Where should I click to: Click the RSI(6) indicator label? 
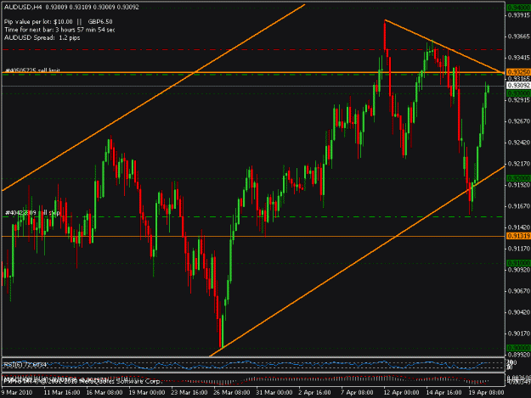pos(25,365)
